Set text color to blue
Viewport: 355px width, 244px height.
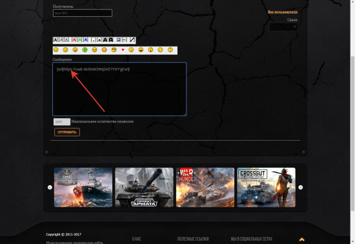coord(86,40)
